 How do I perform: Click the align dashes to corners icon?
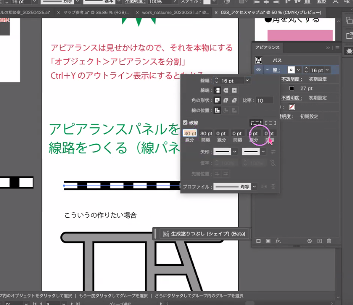point(270,123)
